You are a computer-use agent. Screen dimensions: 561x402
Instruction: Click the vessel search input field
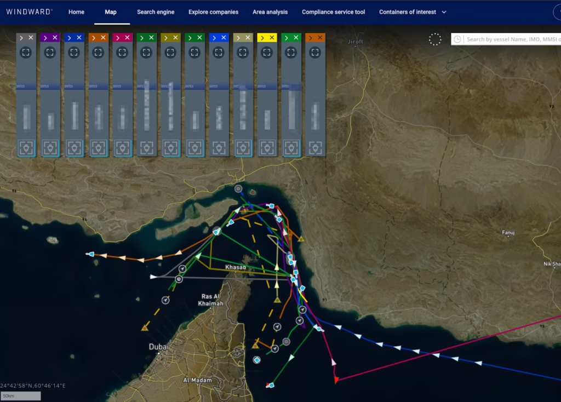(x=512, y=39)
